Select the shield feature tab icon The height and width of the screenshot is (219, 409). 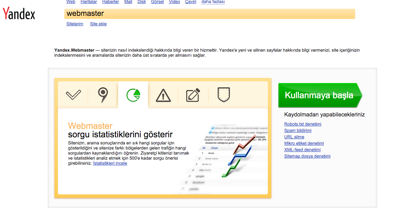coord(223,95)
